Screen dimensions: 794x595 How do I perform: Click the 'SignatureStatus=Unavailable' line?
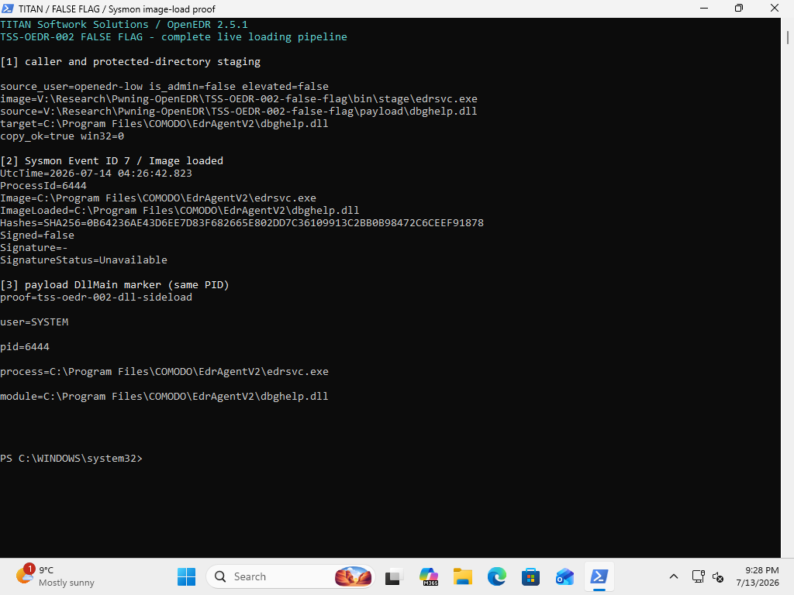[84, 260]
